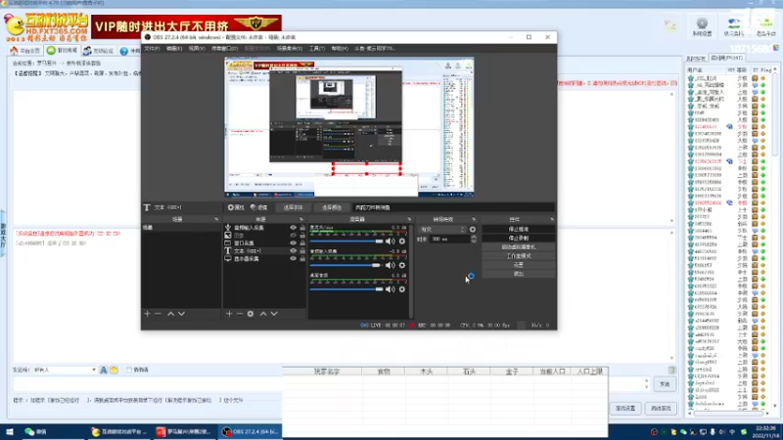Lock the window capture source
Viewport: 783px width, 440px height.
click(x=302, y=242)
